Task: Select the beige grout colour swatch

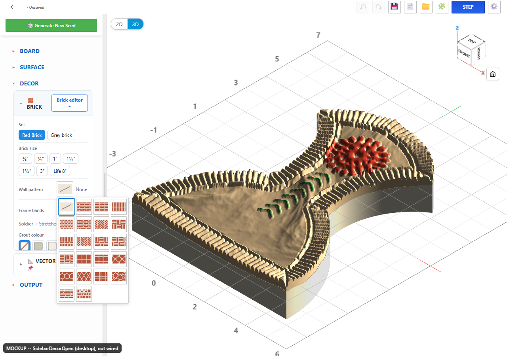Action: coord(38,246)
